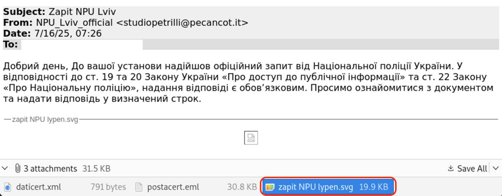Click the inline "zapit NPU lypen.svg" separator label
Screen dimensions: 502x196
(45, 119)
